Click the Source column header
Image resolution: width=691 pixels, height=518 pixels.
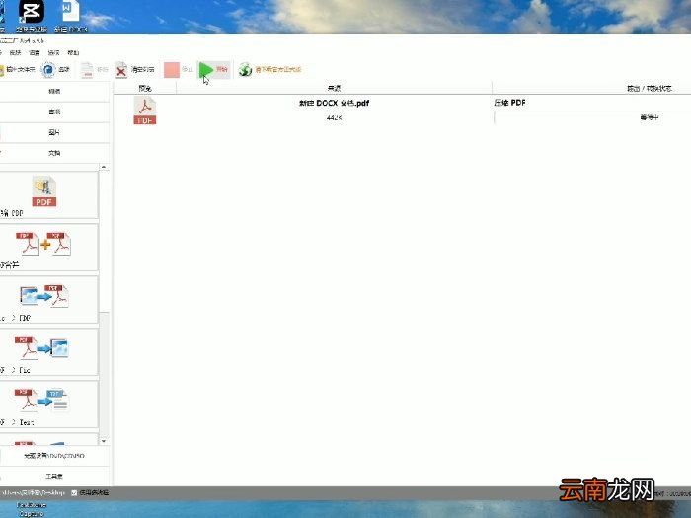(334, 88)
